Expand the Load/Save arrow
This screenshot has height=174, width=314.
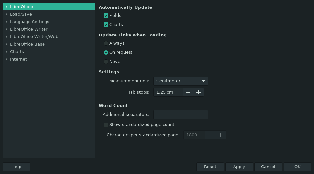pyautogui.click(x=6, y=14)
